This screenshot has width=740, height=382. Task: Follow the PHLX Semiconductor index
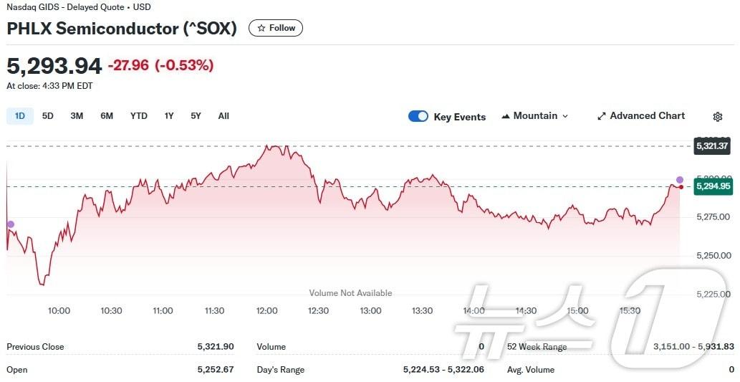coord(276,28)
